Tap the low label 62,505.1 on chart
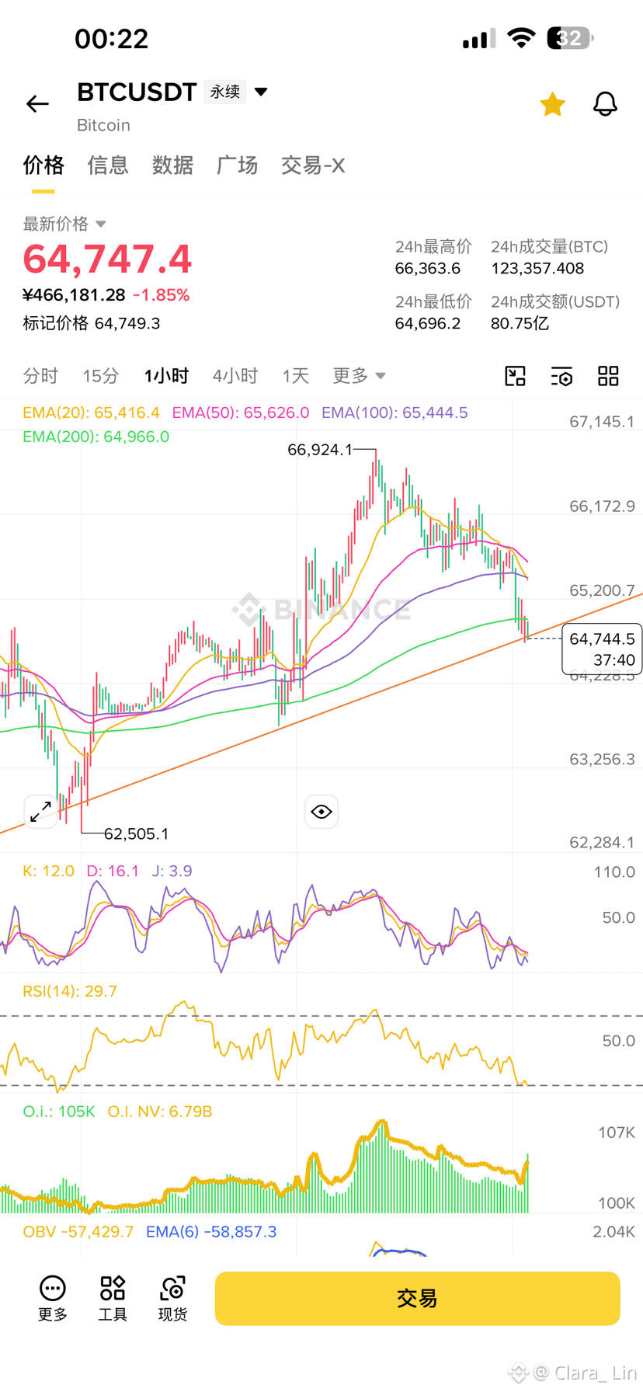 click(x=136, y=834)
